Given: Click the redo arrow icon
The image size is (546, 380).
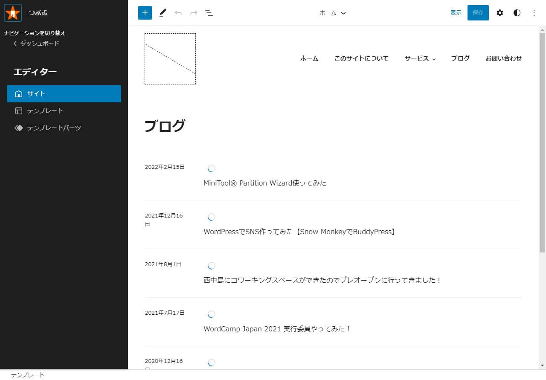Looking at the screenshot, I should tap(193, 13).
